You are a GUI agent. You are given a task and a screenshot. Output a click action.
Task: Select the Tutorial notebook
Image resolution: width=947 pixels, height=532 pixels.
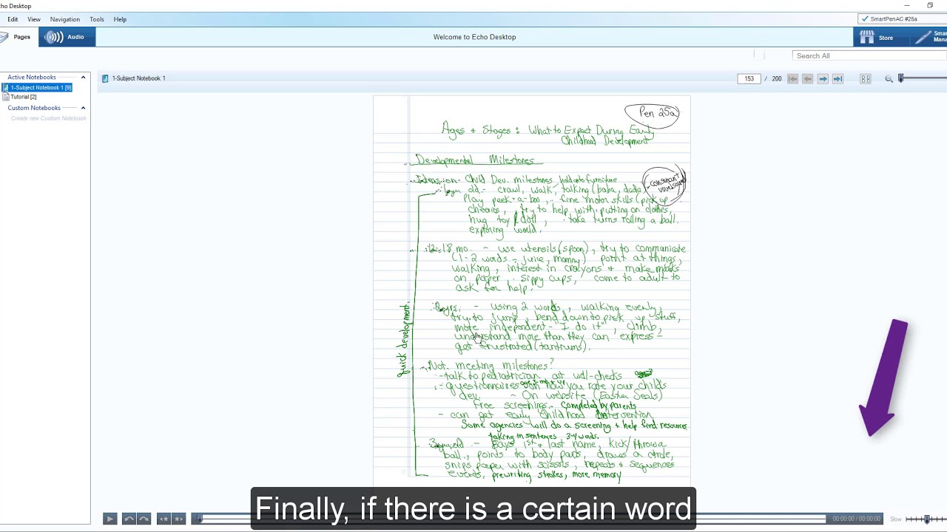tap(23, 97)
